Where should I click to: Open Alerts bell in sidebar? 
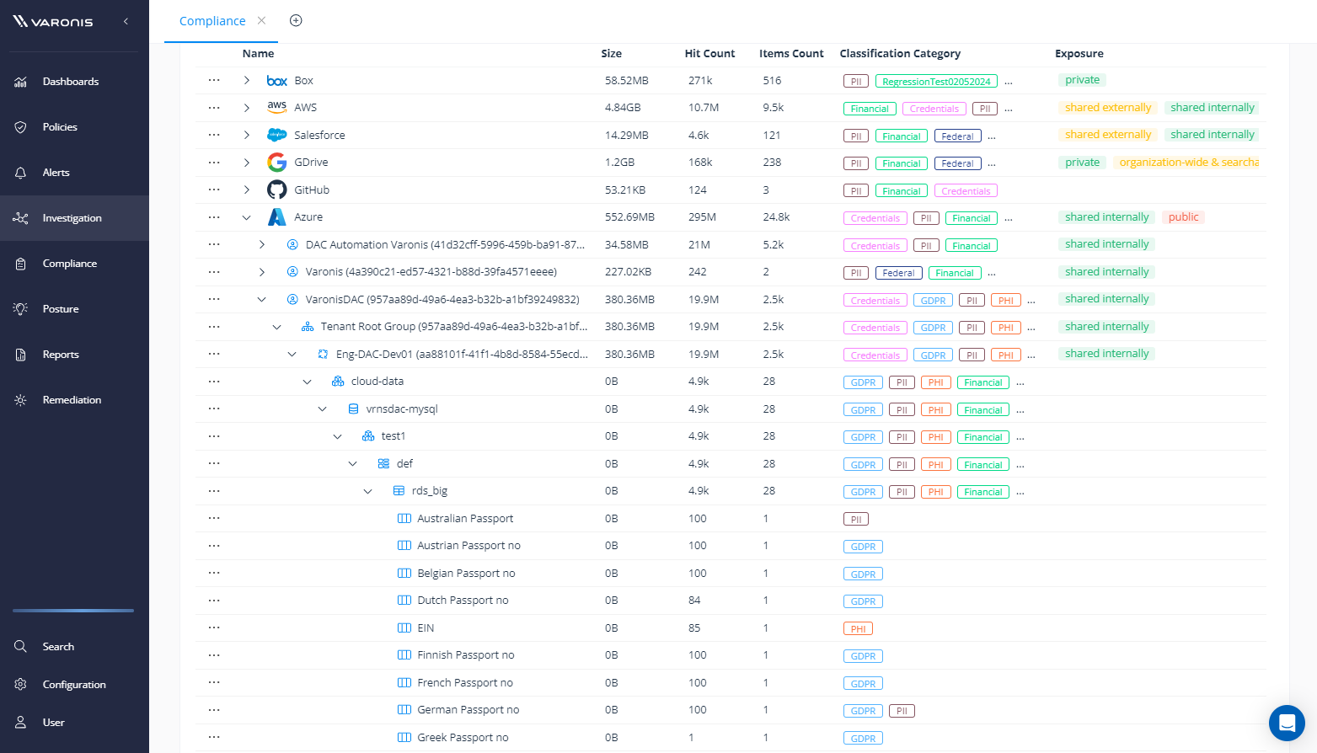tap(21, 173)
